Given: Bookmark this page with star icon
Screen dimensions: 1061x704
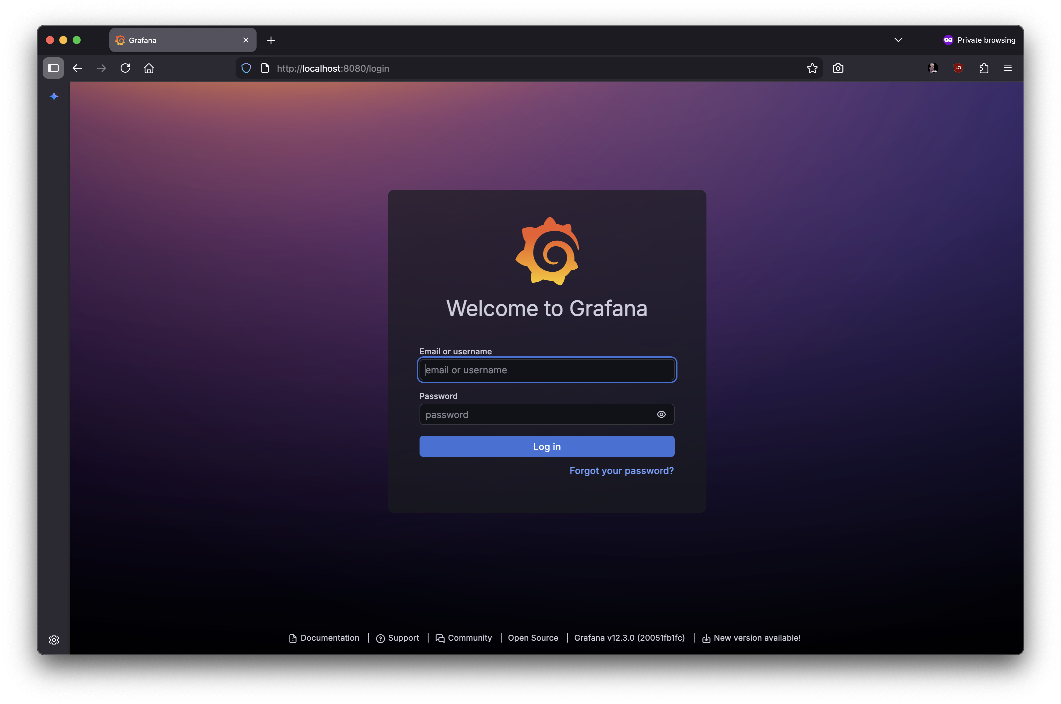Looking at the screenshot, I should coord(812,68).
